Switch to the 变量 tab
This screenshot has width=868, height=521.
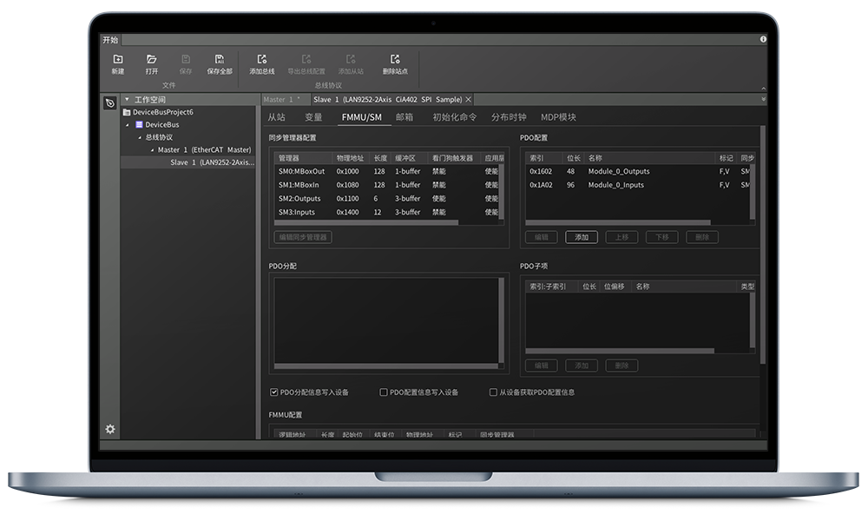tap(313, 117)
